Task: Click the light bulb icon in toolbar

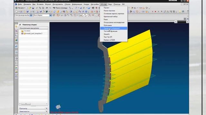Action: click(x=180, y=11)
